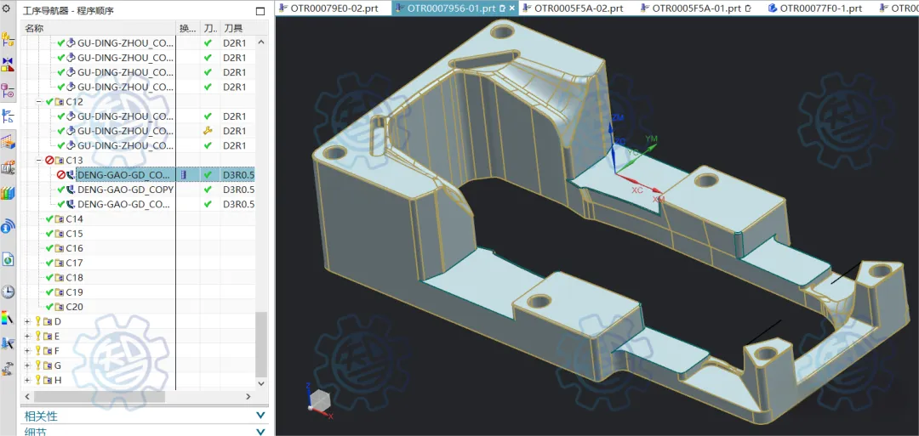Click the 换... column header
The height and width of the screenshot is (436, 919).
pos(187,28)
